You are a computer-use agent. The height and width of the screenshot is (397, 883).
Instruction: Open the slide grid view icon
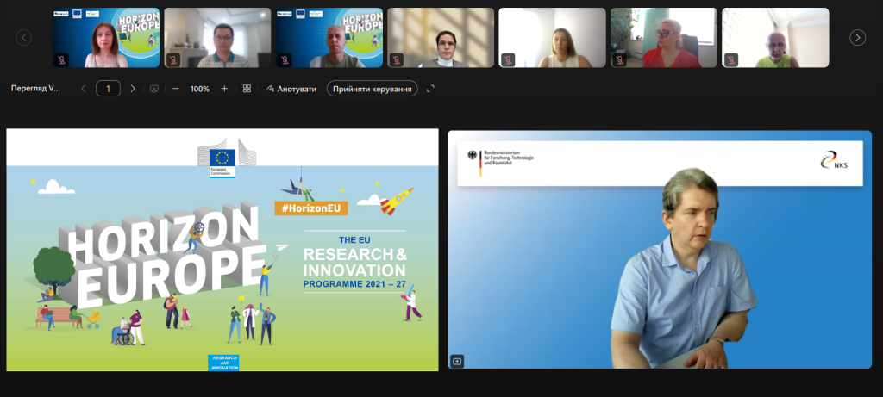(247, 89)
